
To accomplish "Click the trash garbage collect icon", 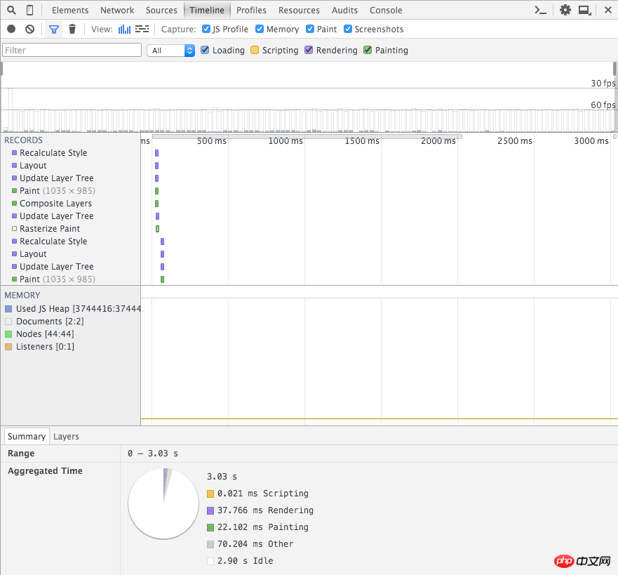I will [72, 29].
